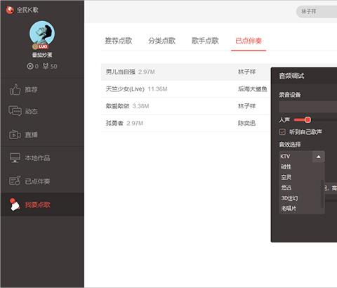Click the user avatar picture
337x288 pixels.
(x=42, y=33)
